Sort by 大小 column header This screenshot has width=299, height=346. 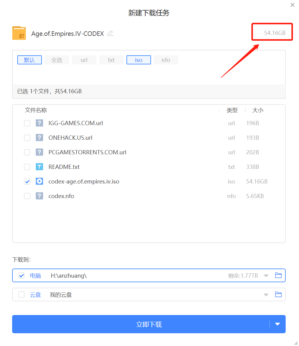point(258,110)
